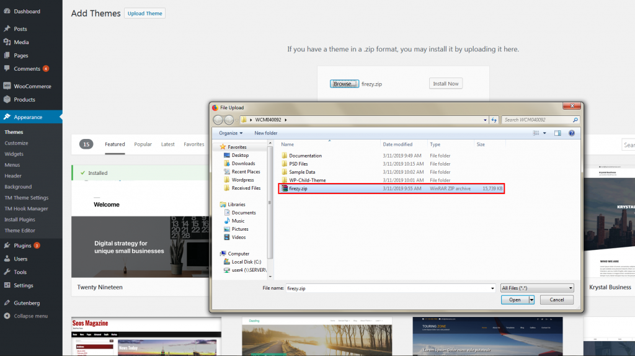Click the Gutenberg pen icon in sidebar
The image size is (635, 356).
pyautogui.click(x=7, y=303)
